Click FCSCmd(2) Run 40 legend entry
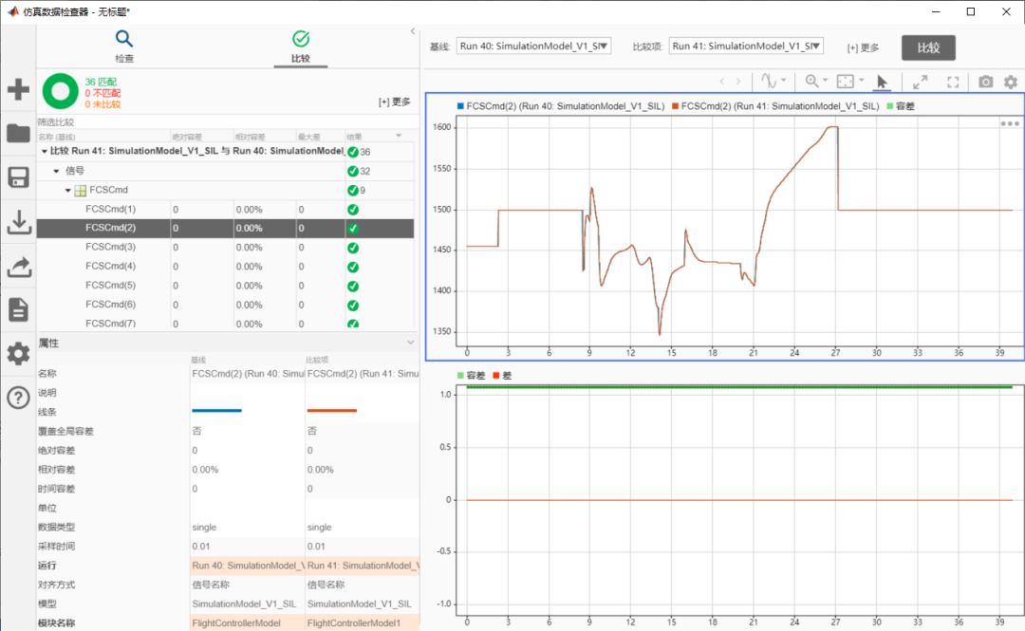This screenshot has height=631, width=1025. (561, 106)
